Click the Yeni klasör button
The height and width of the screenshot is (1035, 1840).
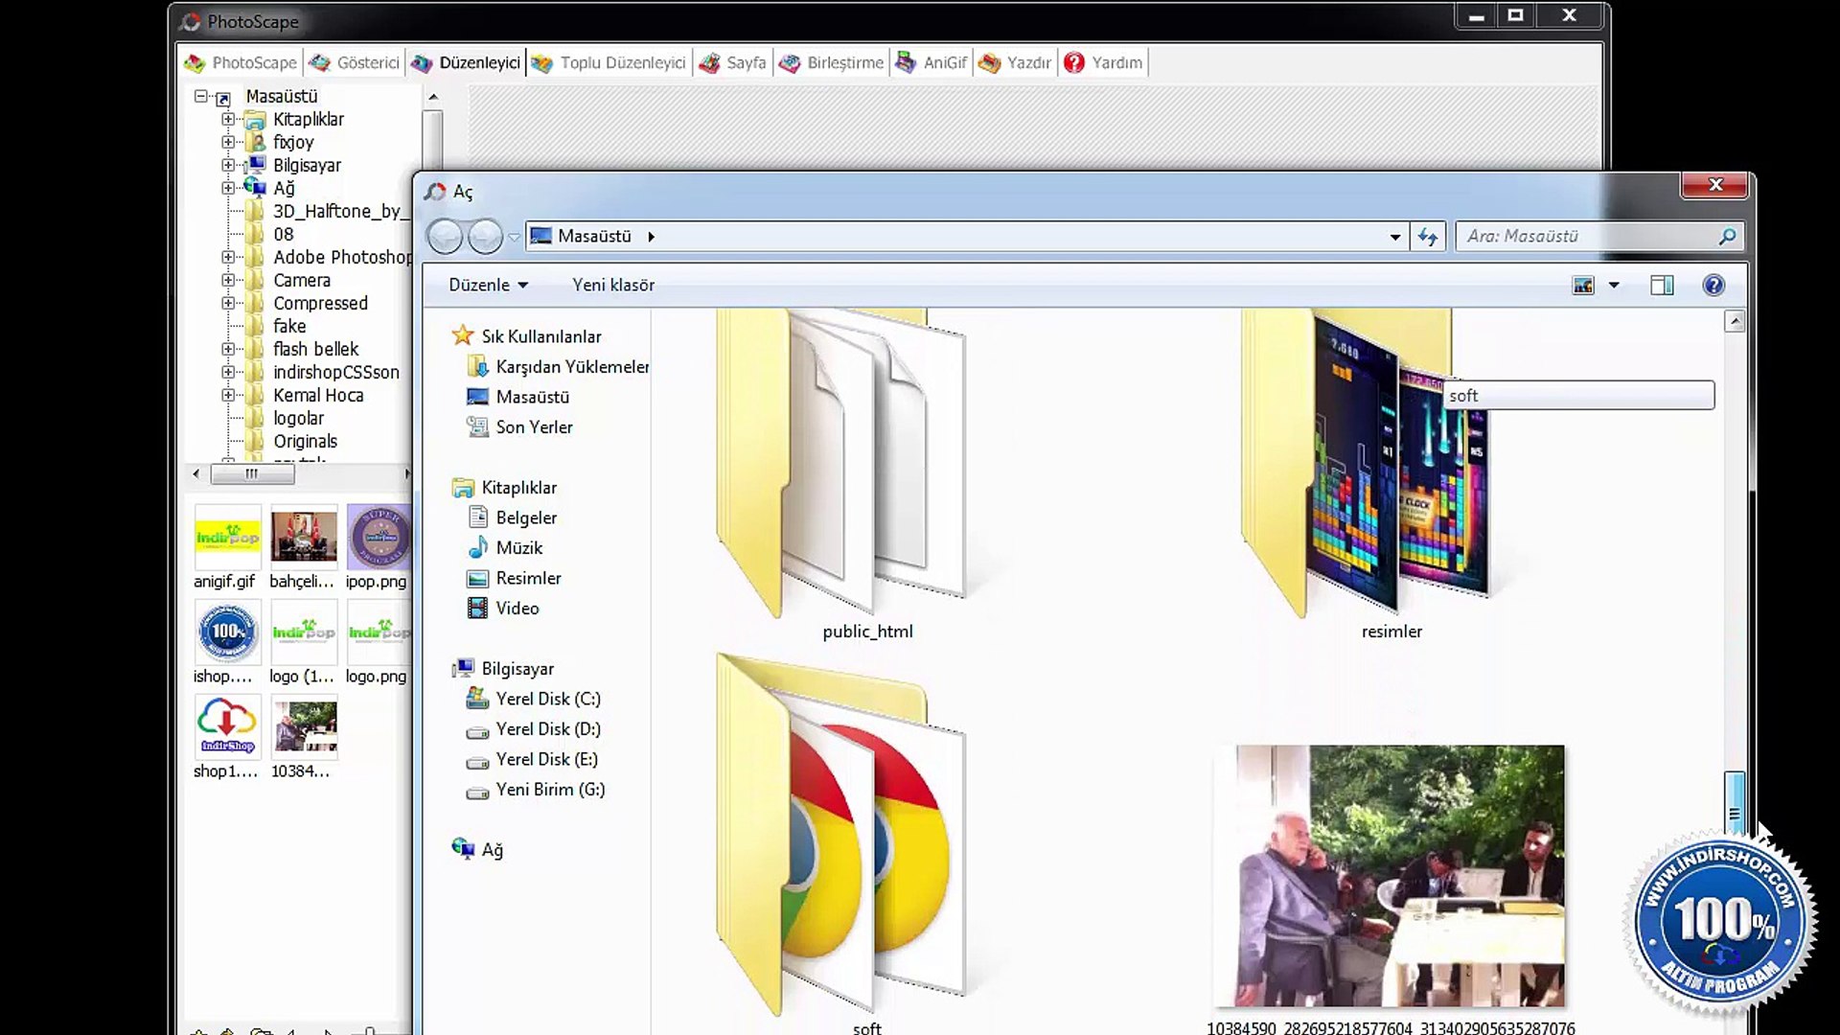tap(613, 286)
